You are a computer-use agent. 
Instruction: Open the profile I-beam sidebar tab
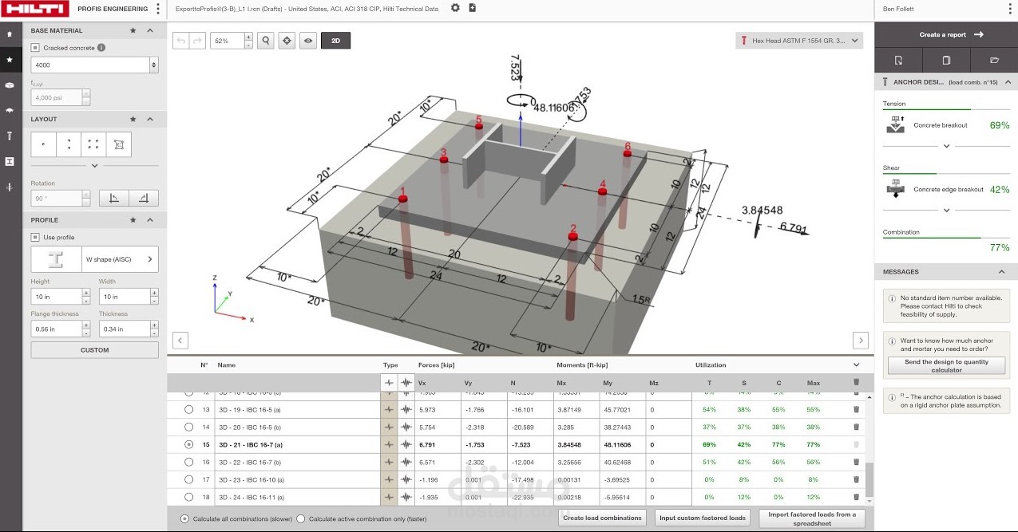coord(10,161)
